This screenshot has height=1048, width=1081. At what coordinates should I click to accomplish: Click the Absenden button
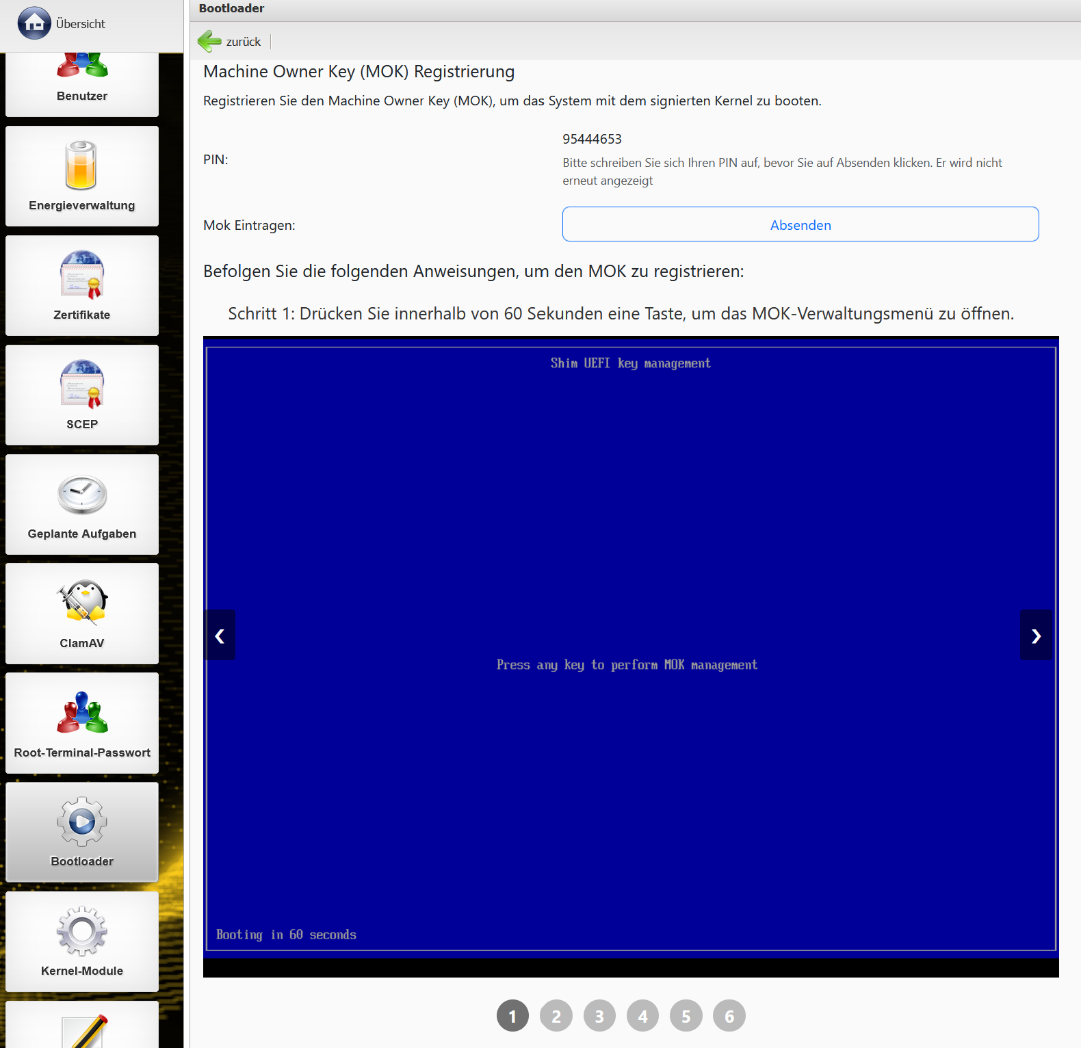[x=800, y=224]
